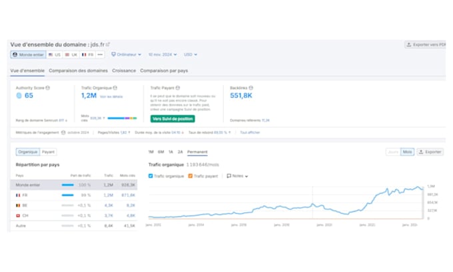Sort by the Part de trafic column header
This screenshot has height=272, width=453.
[x=81, y=176]
